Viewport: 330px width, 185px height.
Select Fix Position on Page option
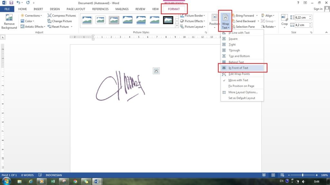tap(241, 86)
